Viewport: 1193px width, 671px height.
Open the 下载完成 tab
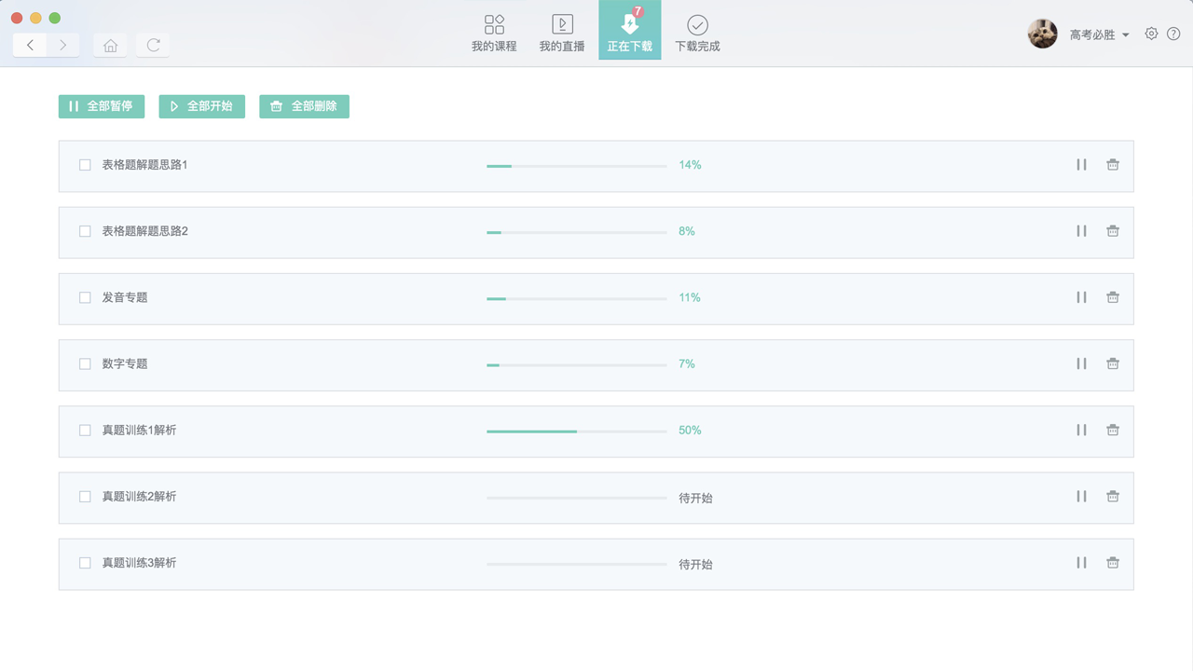(x=697, y=33)
